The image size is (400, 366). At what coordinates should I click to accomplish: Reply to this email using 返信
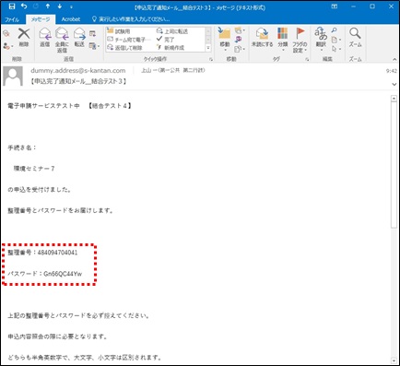45,38
